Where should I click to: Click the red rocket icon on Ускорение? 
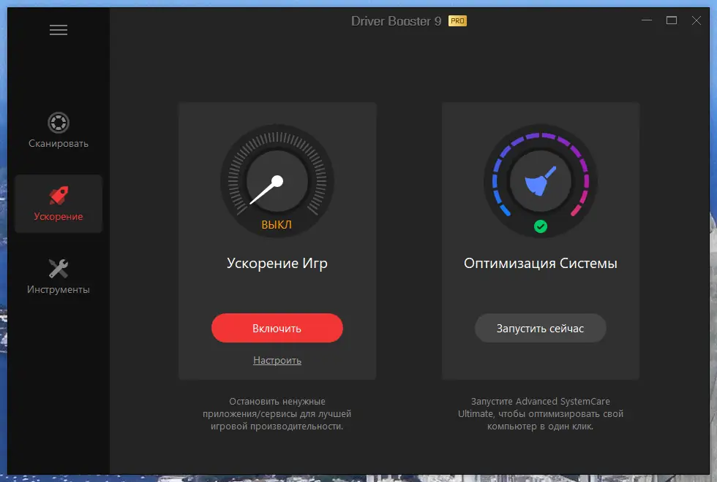click(58, 194)
